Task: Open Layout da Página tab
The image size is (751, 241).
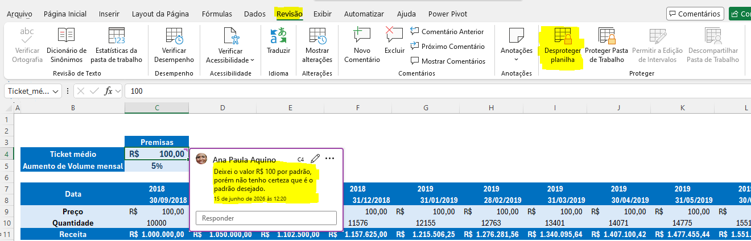Action: click(160, 13)
